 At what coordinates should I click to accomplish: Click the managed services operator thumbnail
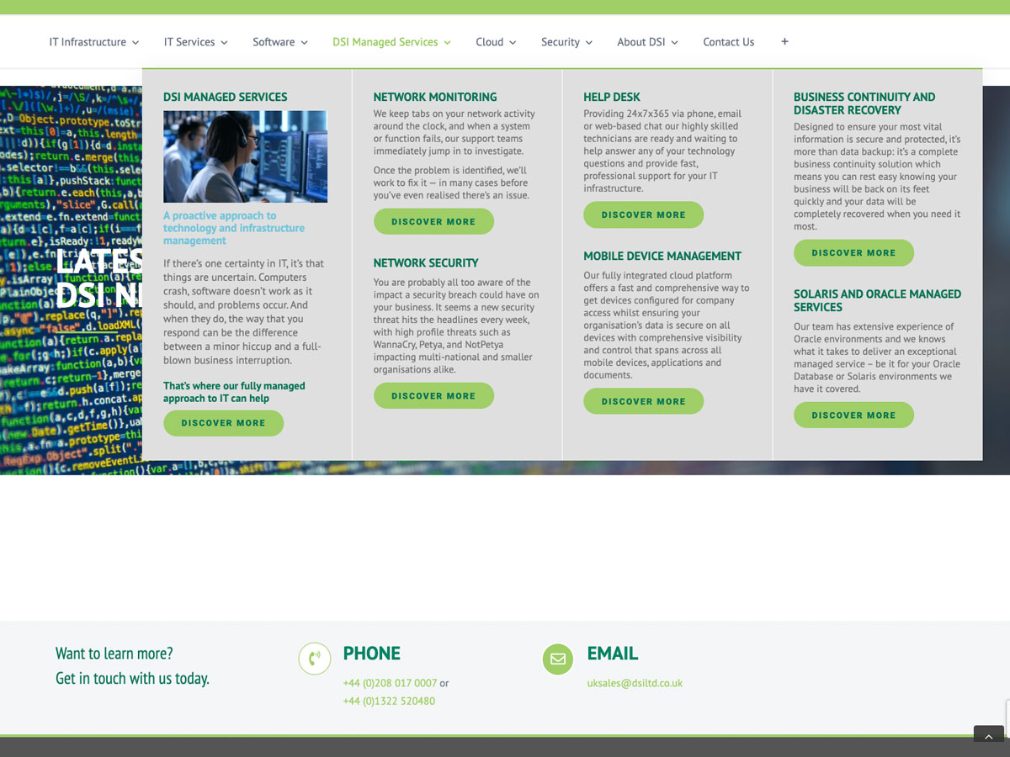click(245, 156)
